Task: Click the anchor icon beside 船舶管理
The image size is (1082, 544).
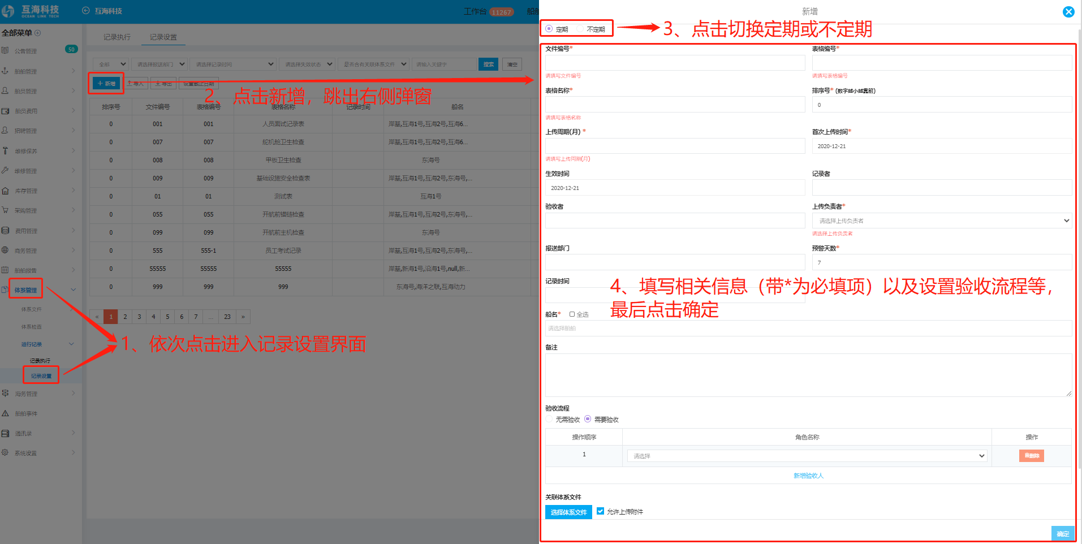Action: click(5, 71)
